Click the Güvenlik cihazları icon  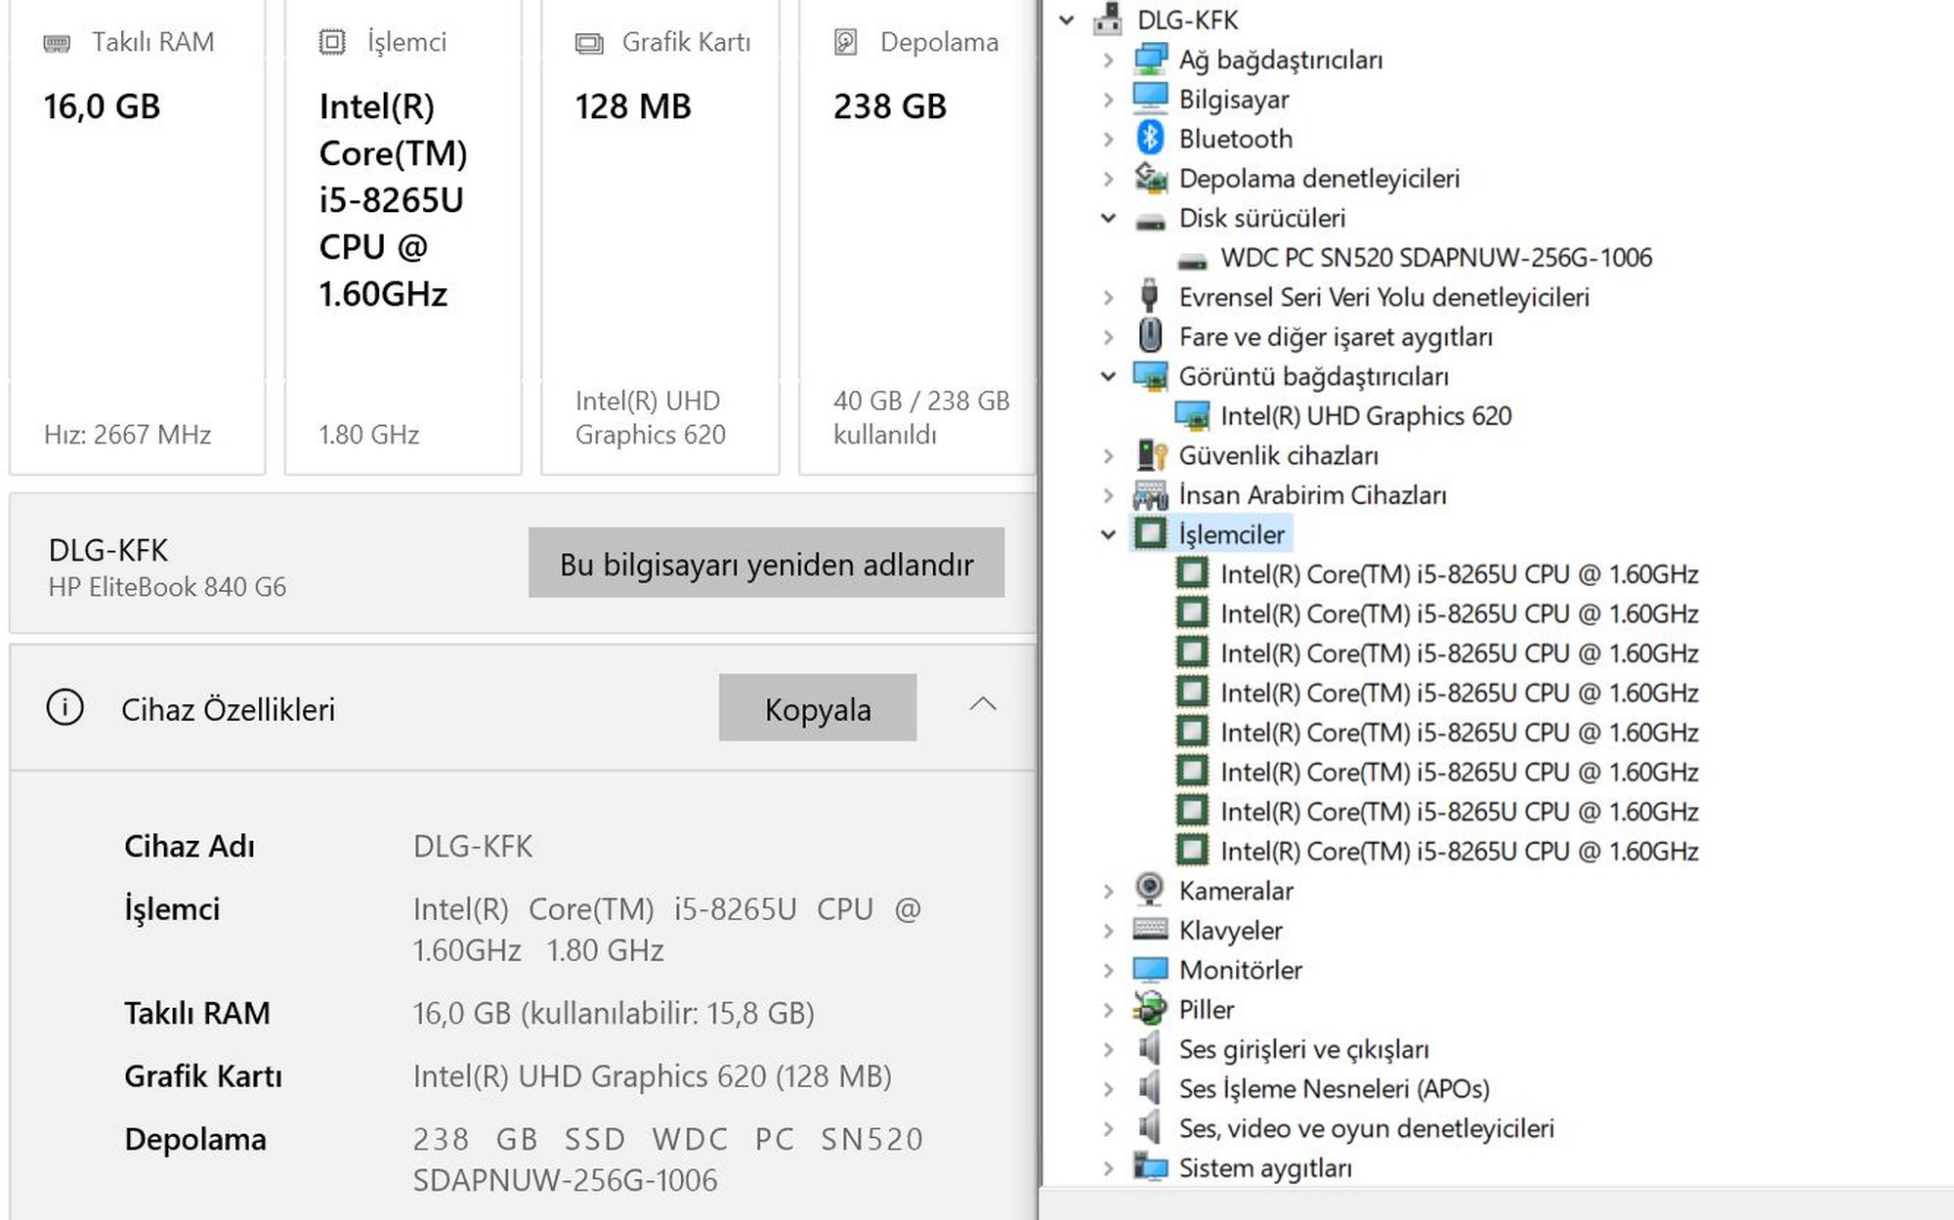coord(1151,455)
